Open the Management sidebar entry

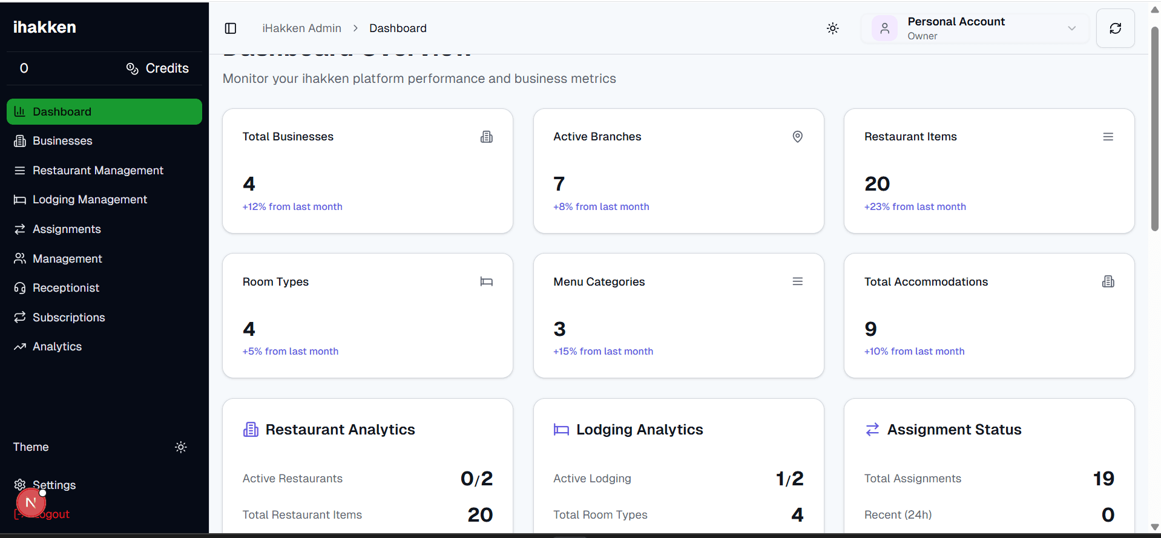(104, 259)
